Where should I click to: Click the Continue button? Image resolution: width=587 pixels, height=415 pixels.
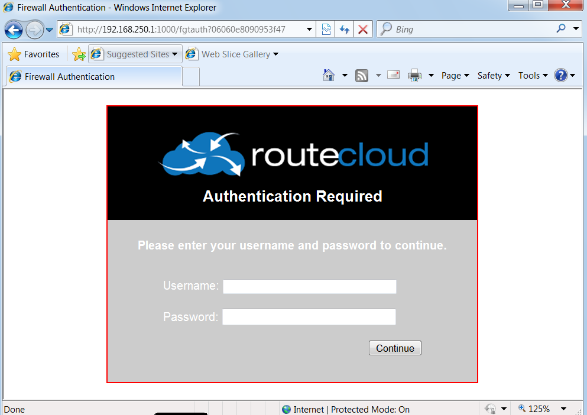pos(395,348)
